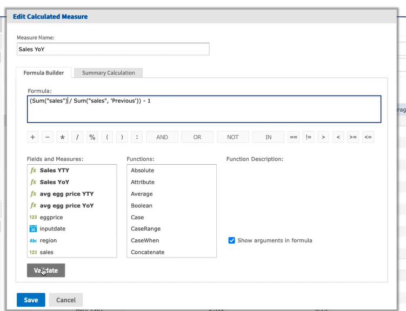Screen dimensions: 406x311
Task: Insert the divide slash operator
Action: point(77,137)
